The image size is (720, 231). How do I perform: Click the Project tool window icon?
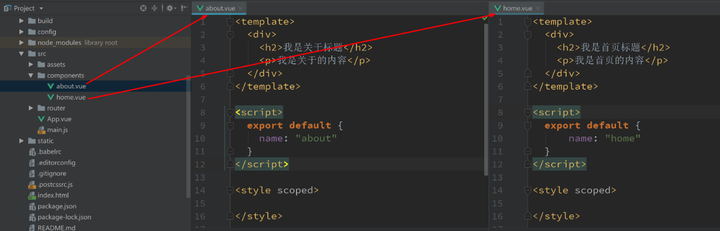pyautogui.click(x=7, y=8)
